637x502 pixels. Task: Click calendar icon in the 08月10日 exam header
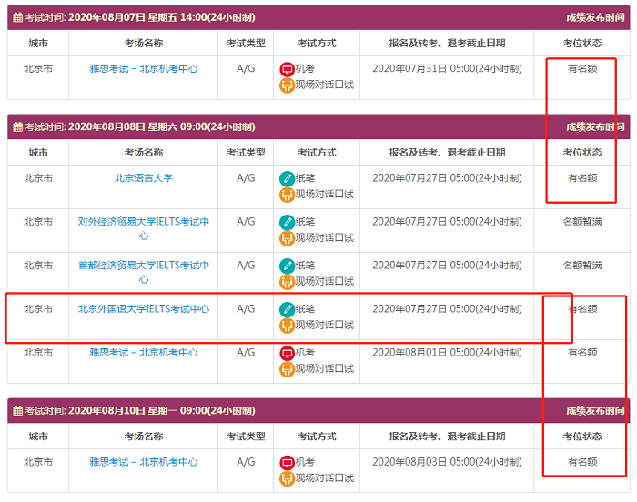[x=18, y=411]
